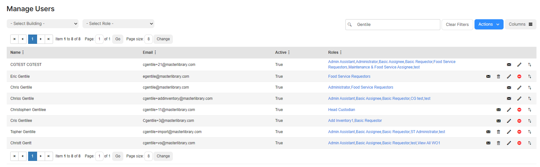Edit CGTEST CGTEST with the pencil icon

(x=519, y=65)
